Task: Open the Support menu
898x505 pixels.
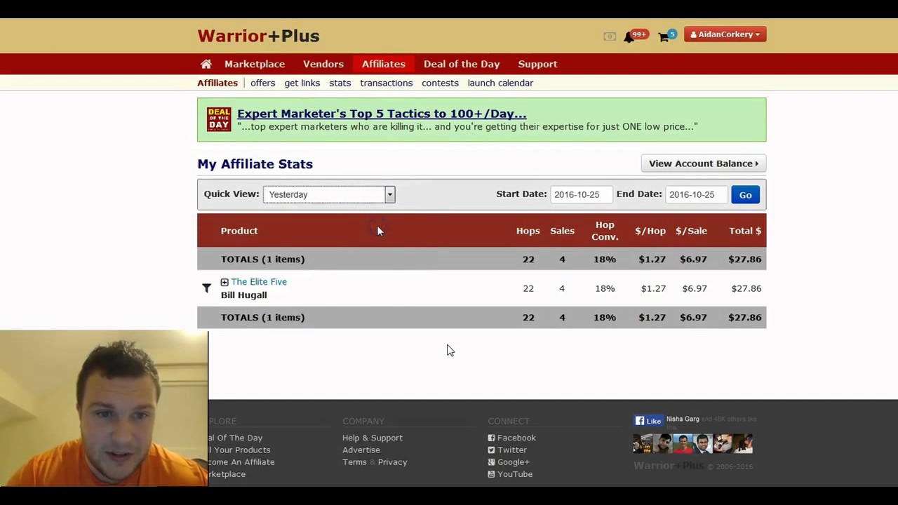Action: click(x=537, y=64)
